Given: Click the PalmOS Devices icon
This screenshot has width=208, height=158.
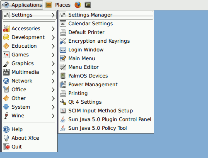Looking at the screenshot, I should point(63,76).
